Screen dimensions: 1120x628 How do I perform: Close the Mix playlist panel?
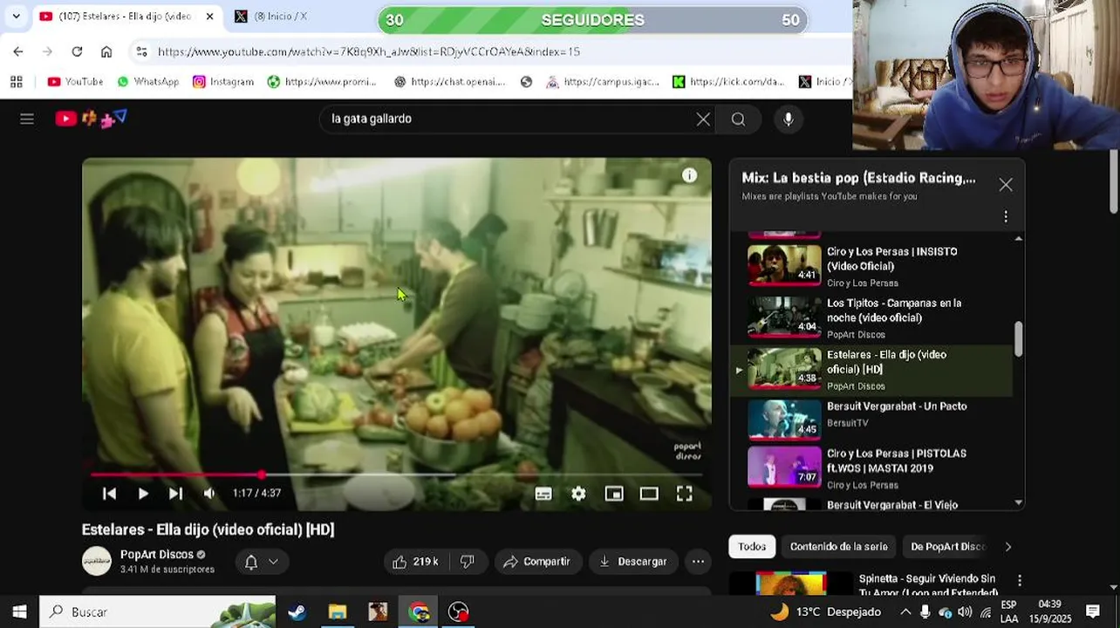[x=1006, y=185]
